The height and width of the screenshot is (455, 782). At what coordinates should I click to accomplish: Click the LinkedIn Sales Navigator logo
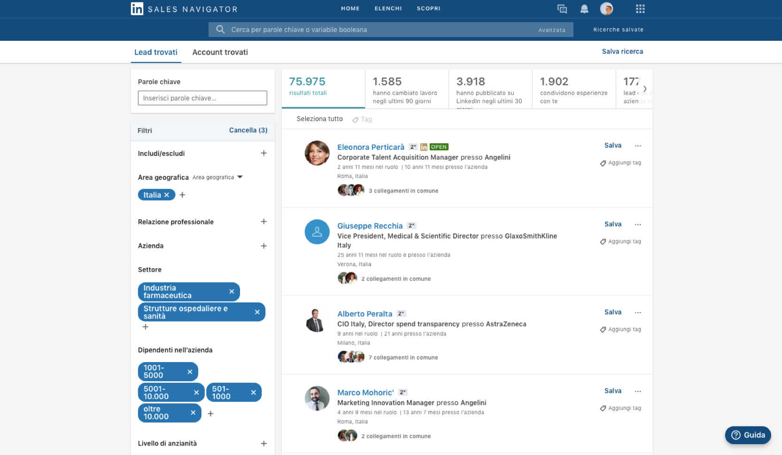click(184, 9)
